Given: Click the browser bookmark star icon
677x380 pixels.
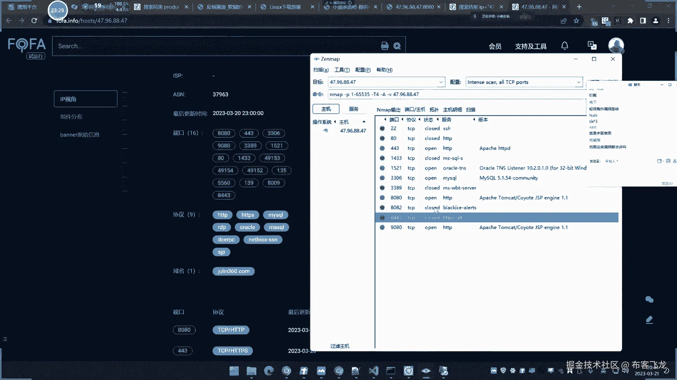Looking at the screenshot, I should (x=576, y=21).
